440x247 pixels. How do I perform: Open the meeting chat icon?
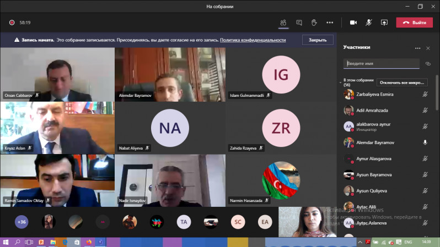point(299,23)
